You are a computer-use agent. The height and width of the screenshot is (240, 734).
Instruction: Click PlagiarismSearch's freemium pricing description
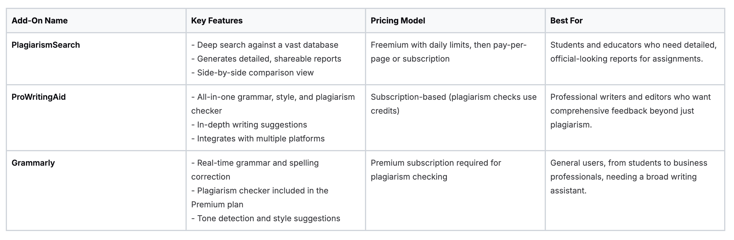448,52
